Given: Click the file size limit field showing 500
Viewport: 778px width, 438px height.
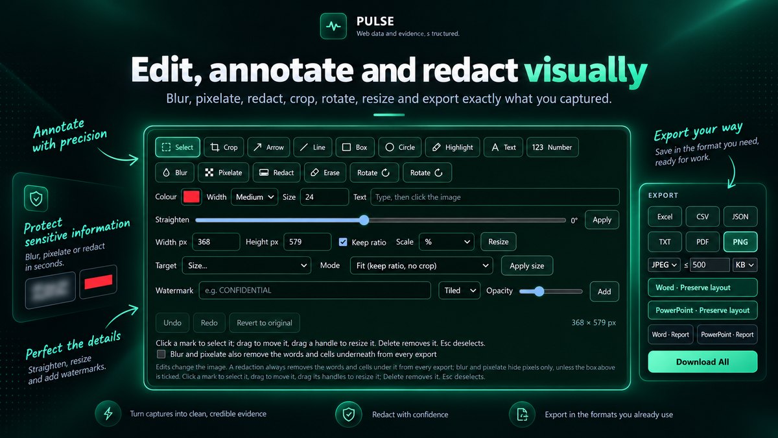Looking at the screenshot, I should [x=709, y=265].
